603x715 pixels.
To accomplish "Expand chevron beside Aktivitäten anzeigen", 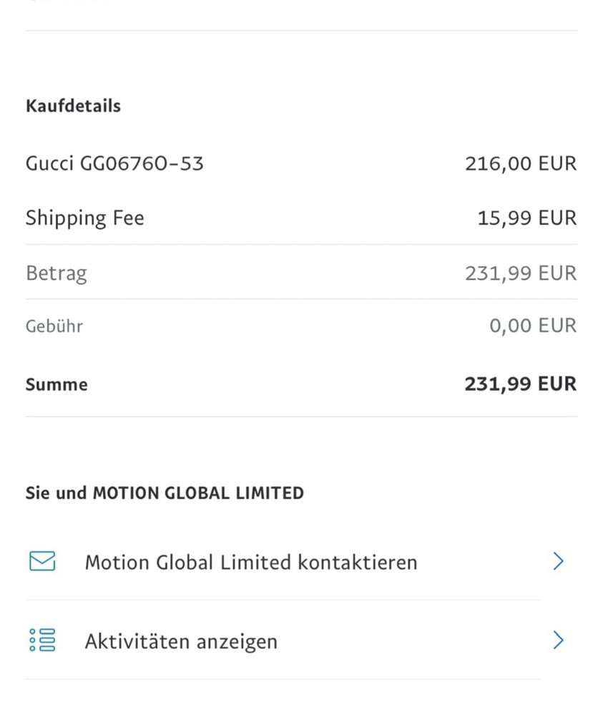I will (559, 641).
